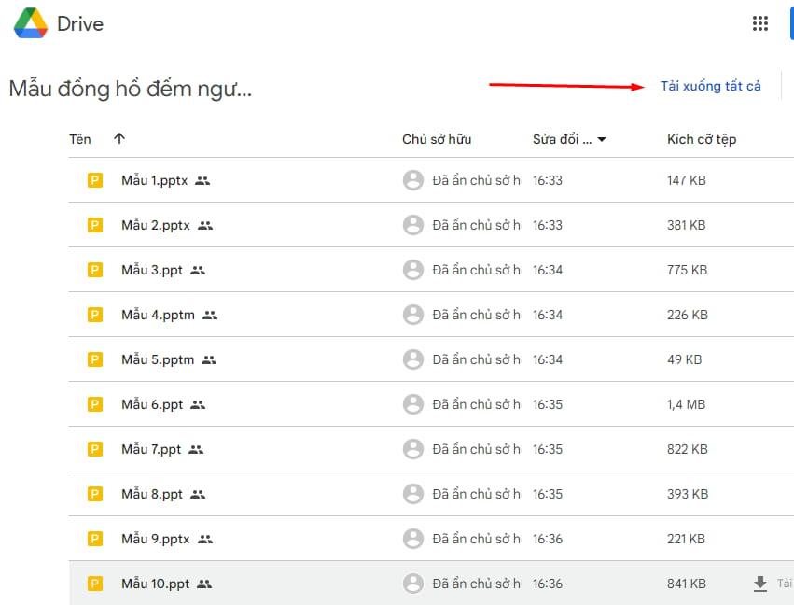Click the PowerPoint icon for Mẫu 4.pptm
This screenshot has height=605, width=794.
point(94,315)
